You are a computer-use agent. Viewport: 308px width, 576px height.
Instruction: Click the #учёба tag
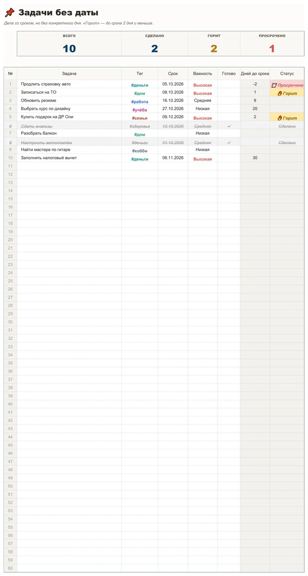pos(140,110)
